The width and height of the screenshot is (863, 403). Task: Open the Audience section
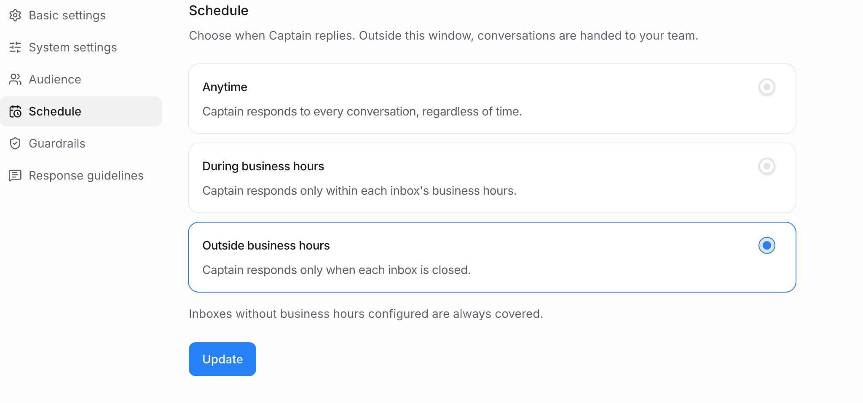81,79
